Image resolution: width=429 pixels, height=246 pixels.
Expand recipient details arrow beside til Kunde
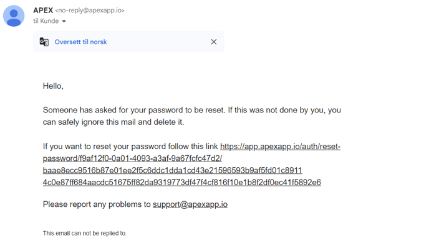[x=64, y=21]
